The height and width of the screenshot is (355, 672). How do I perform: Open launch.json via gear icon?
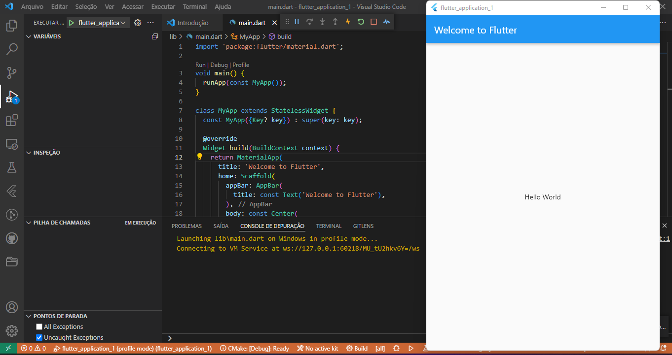pos(138,23)
